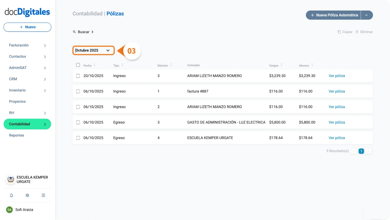Open the search icon next to Buscar
Image resolution: width=390 pixels, height=220 pixels.
pyautogui.click(x=74, y=32)
